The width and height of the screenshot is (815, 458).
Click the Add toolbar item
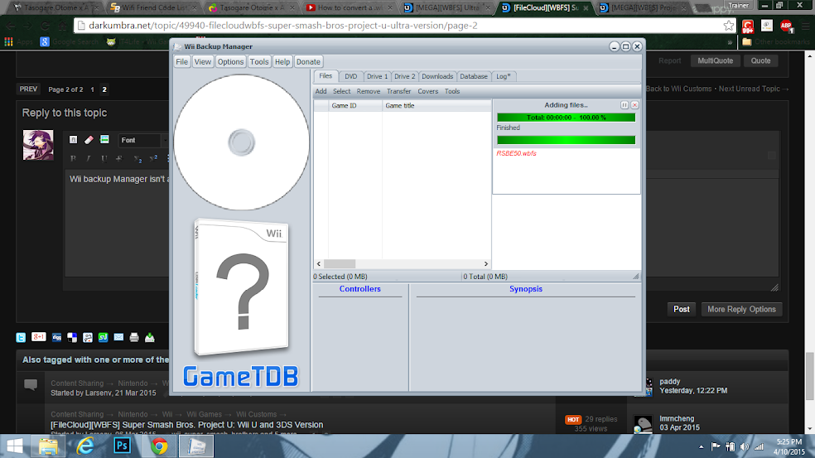[x=321, y=91]
